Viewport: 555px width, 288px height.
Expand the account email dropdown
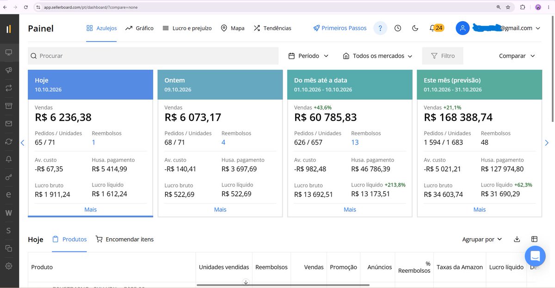(538, 28)
